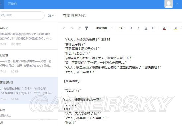Image resolution: width=182 pixels, height=126 pixels.
Task: Open the list view options dropdown
Action: tap(51, 16)
